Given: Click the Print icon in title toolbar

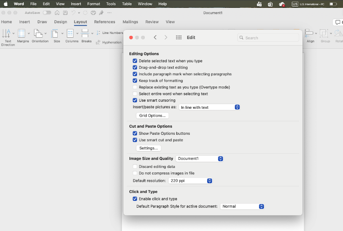Looking at the screenshot, I should (93, 13).
